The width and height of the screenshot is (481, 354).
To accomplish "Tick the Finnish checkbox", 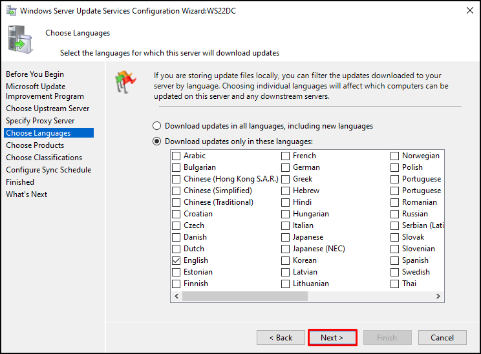I will [176, 284].
